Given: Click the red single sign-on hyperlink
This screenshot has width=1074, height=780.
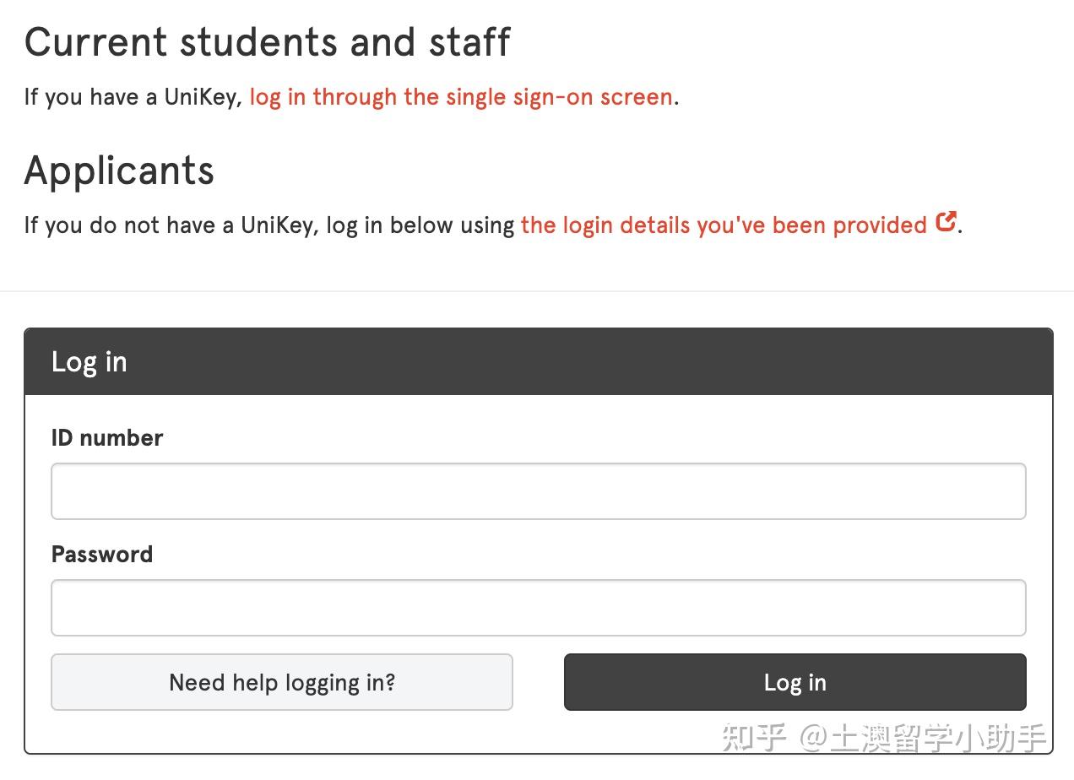Looking at the screenshot, I should coord(459,96).
